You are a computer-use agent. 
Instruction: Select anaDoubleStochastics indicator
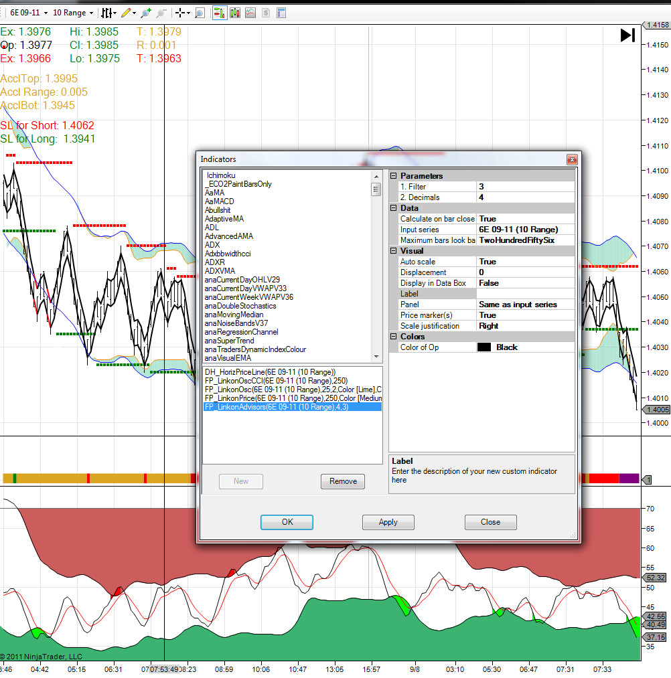click(240, 306)
